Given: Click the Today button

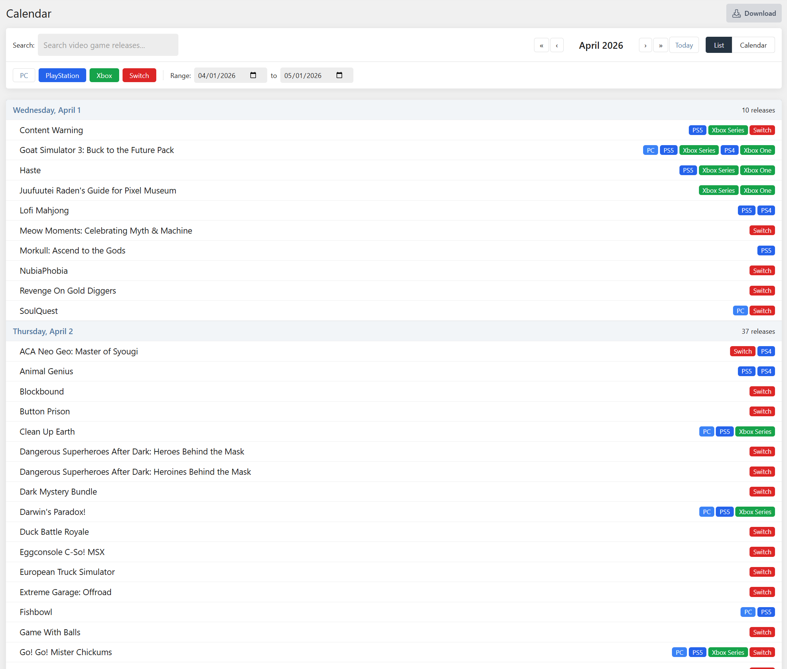Looking at the screenshot, I should coord(684,45).
